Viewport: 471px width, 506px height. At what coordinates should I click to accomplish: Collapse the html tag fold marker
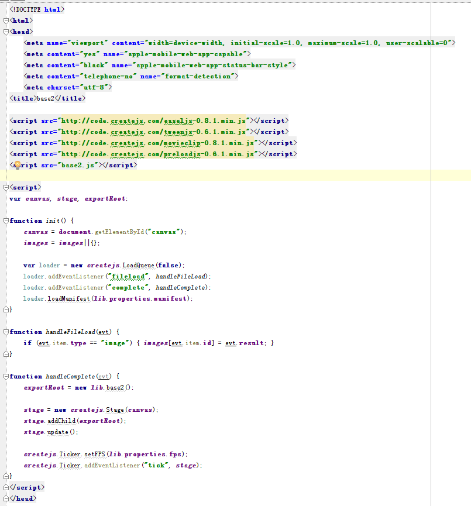tap(6, 20)
